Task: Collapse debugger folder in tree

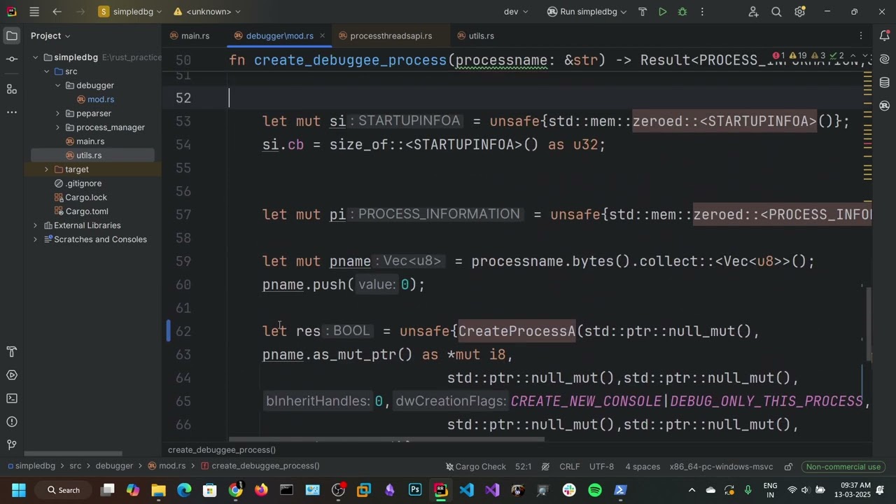Action: pos(57,85)
